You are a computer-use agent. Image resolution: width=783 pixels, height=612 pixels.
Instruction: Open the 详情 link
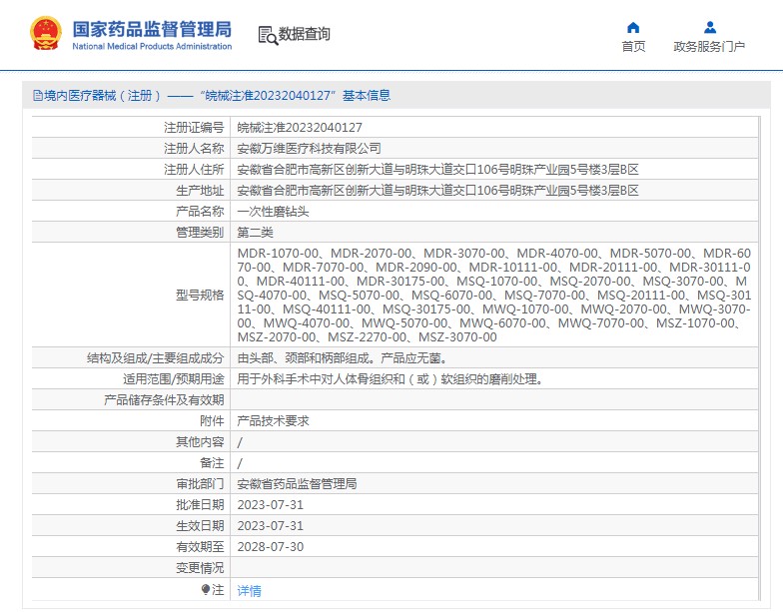click(x=249, y=591)
